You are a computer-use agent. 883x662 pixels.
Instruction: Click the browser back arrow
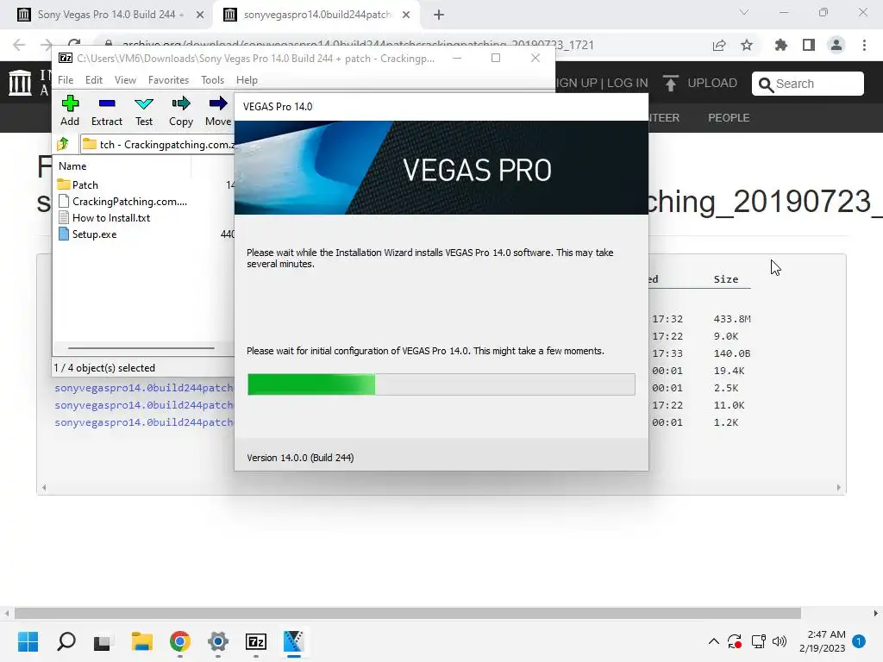[x=19, y=45]
